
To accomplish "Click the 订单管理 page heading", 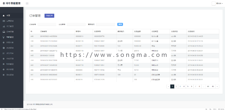I will (35, 16).
